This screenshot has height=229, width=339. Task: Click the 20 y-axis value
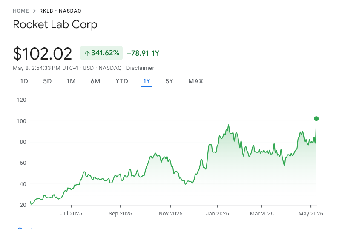click(23, 205)
